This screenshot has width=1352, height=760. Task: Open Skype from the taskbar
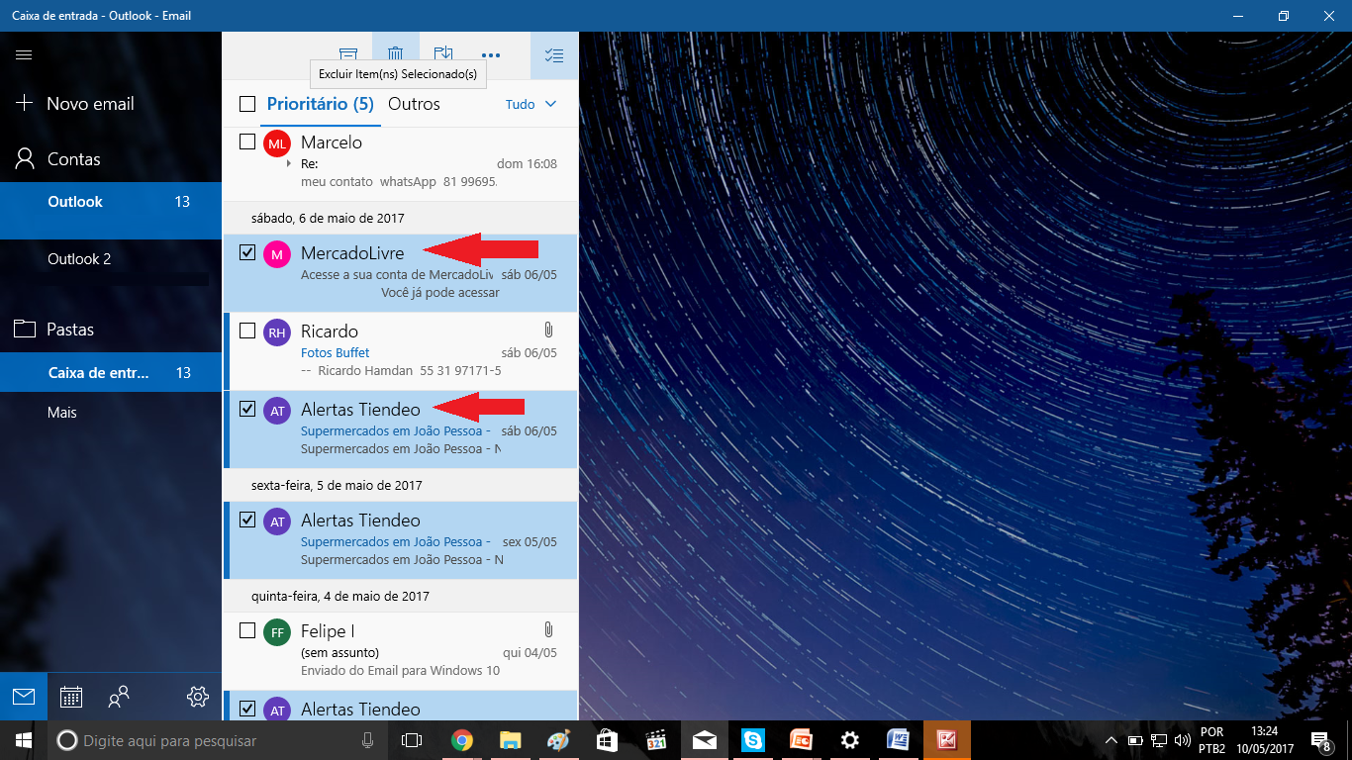point(753,740)
